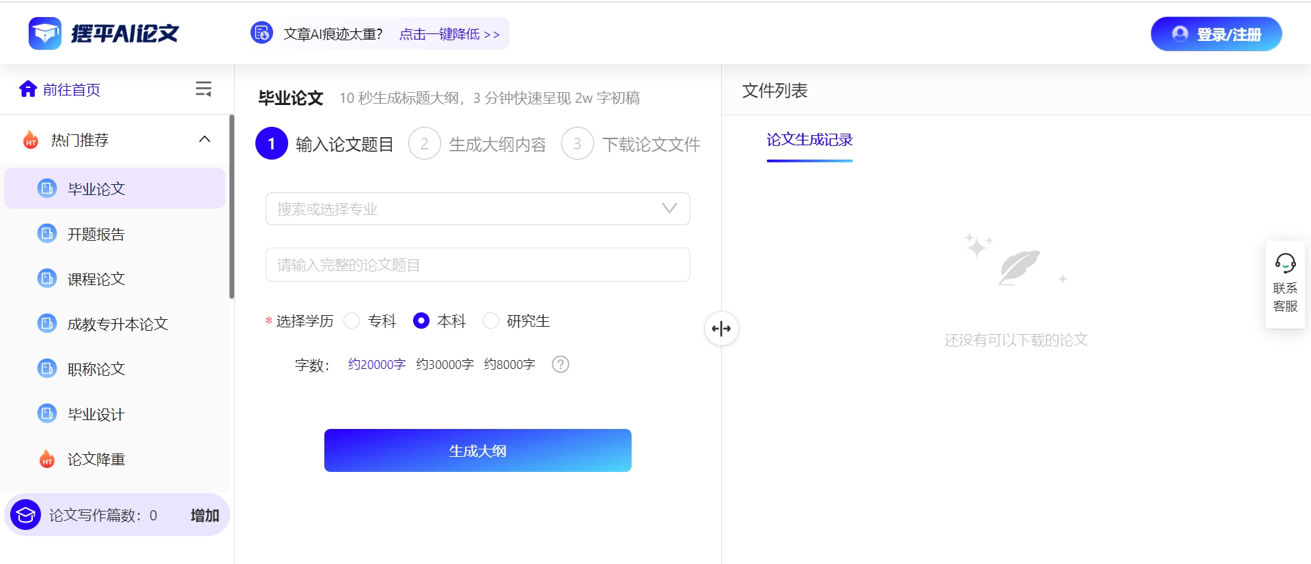The width and height of the screenshot is (1311, 564).
Task: Click the icon beside 毕业设计
Action: pos(47,414)
